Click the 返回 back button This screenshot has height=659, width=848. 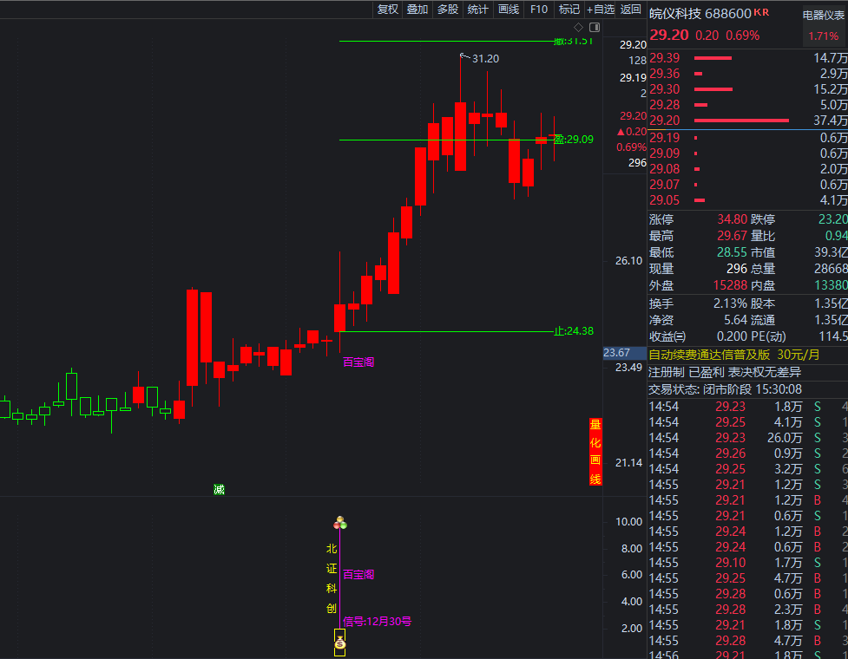631,10
